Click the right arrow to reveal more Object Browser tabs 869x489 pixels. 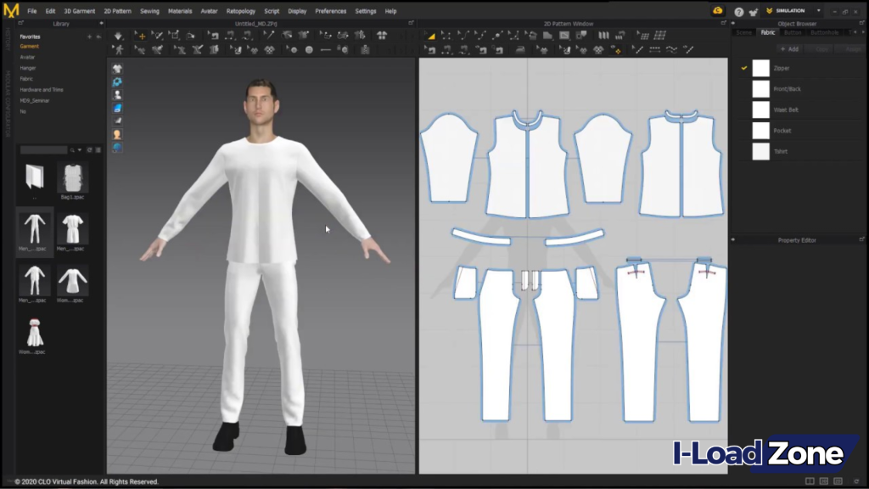pos(863,32)
